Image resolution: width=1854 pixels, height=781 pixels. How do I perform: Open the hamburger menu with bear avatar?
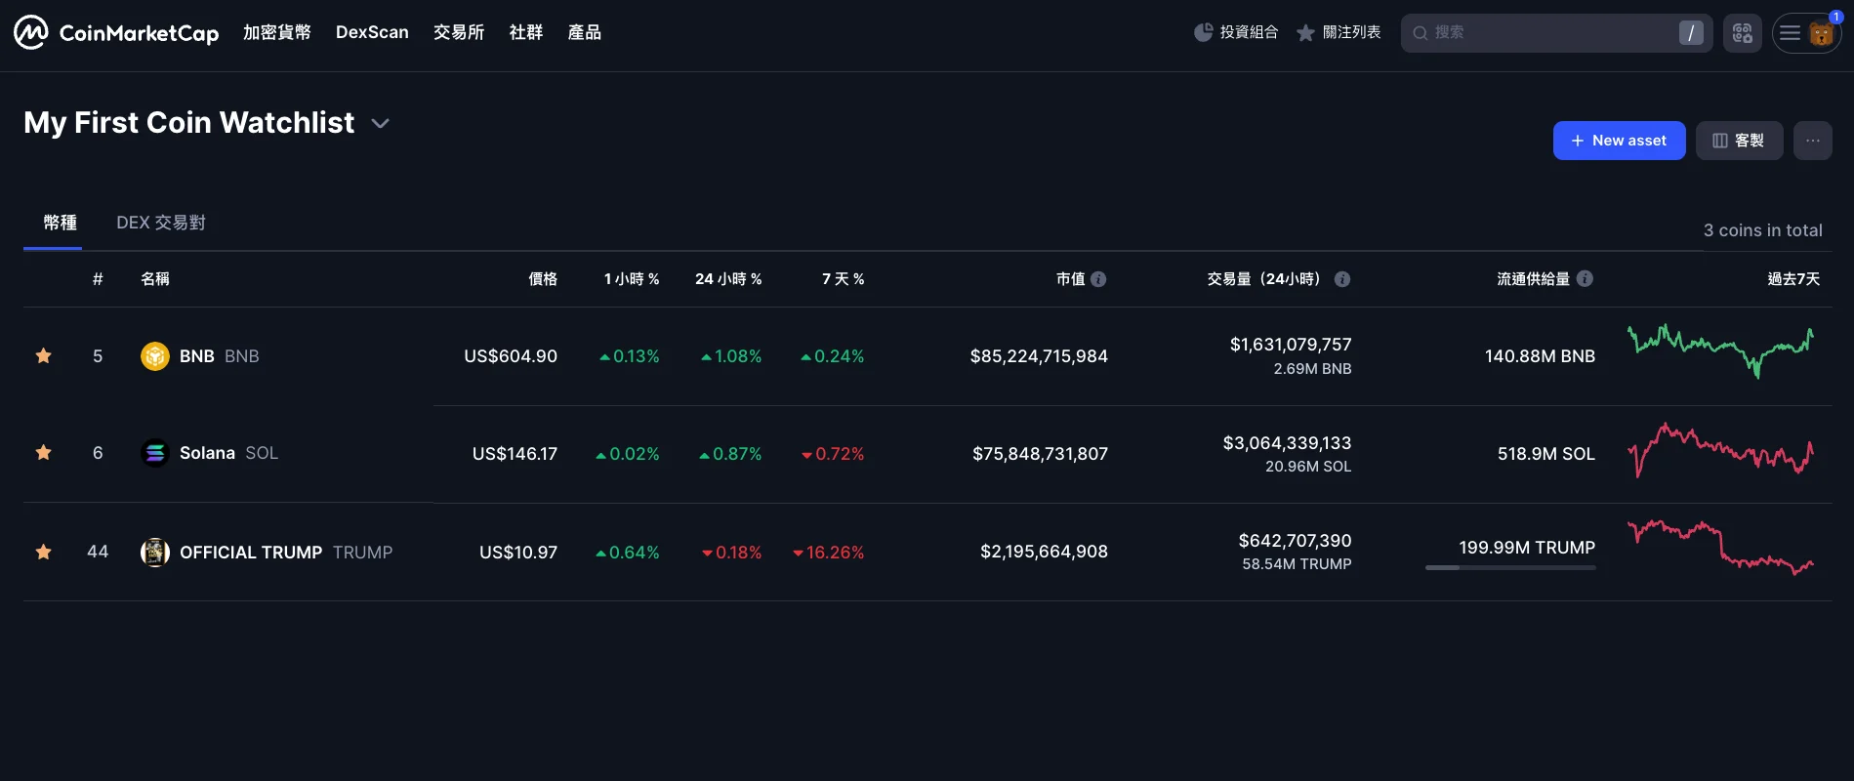pyautogui.click(x=1806, y=33)
